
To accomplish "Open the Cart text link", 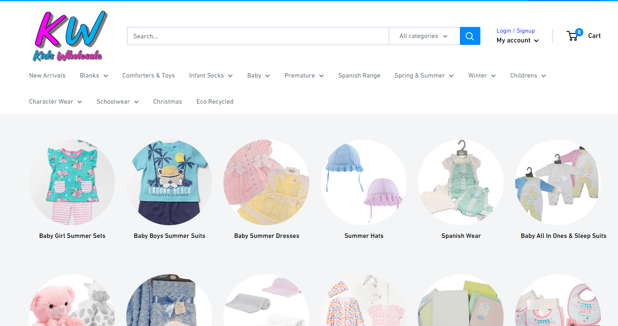I will 594,36.
